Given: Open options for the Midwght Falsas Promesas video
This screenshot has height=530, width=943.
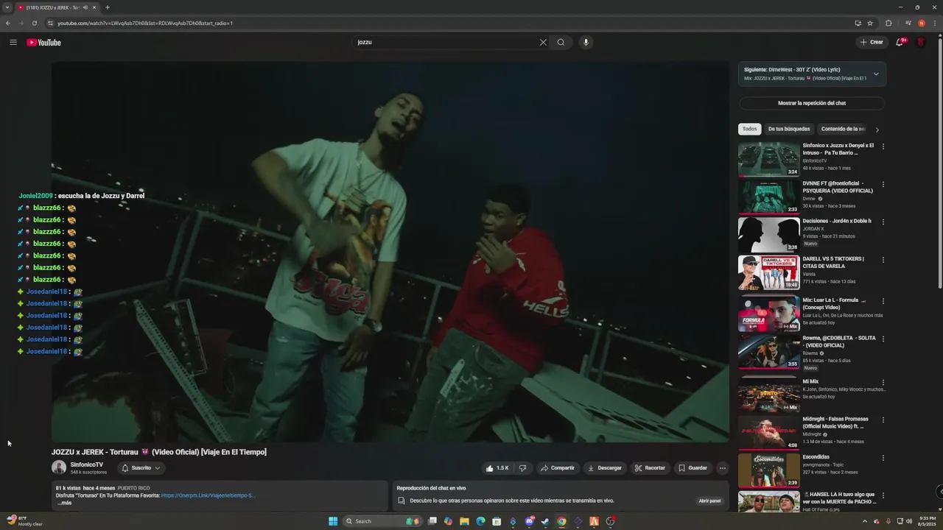Looking at the screenshot, I should point(883,420).
